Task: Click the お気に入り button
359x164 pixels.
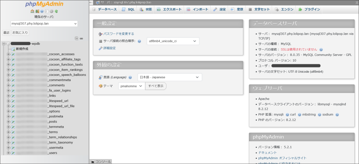Action: 20,33
